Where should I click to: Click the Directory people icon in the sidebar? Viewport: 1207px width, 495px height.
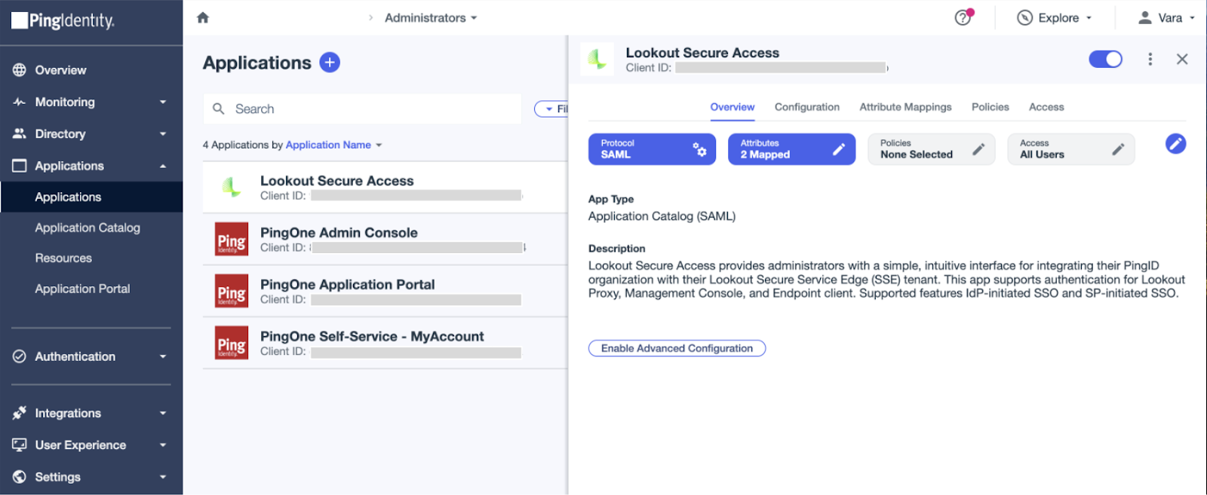pos(20,133)
